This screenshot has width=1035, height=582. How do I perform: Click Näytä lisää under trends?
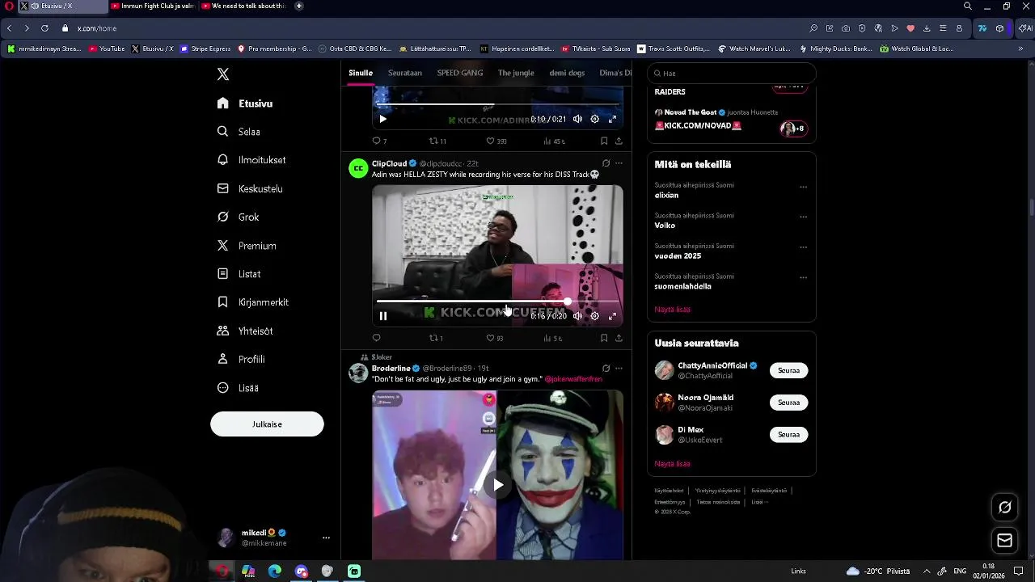(672, 310)
